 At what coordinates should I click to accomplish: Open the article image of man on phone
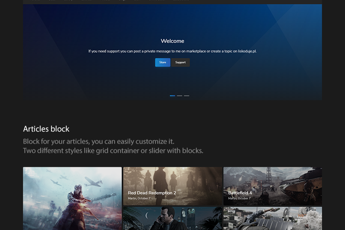coord(172,218)
